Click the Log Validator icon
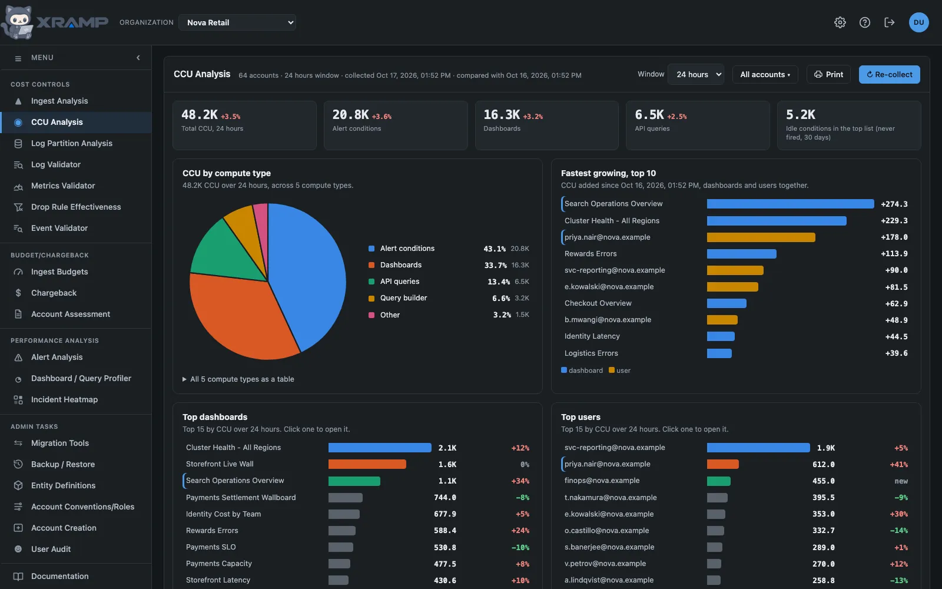Image resolution: width=942 pixels, height=589 pixels. pyautogui.click(x=18, y=165)
